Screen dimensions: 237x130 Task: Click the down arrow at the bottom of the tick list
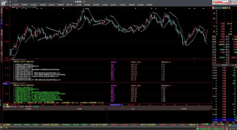click(236, 121)
